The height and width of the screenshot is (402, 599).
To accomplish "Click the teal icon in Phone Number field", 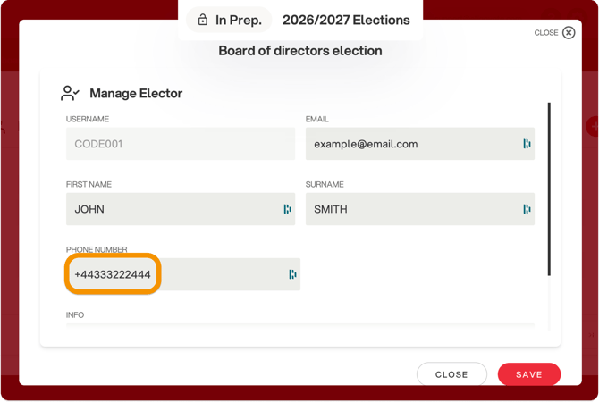I will click(292, 274).
